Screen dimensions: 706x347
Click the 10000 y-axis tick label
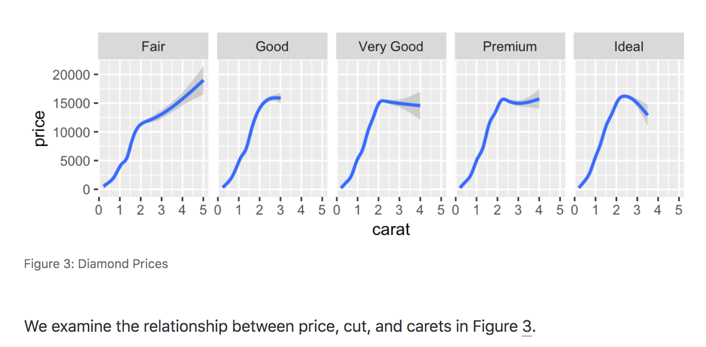point(70,132)
